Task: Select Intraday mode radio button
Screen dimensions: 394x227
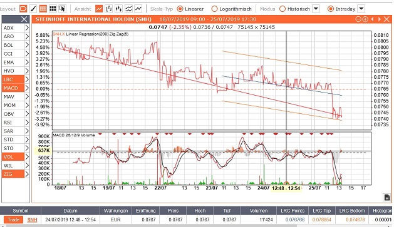Action: [331, 9]
